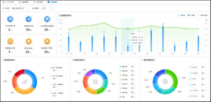Click the blue 17% segment in 隐患类型 donut
Screen dimensions: 211x102
(x=102, y=74)
